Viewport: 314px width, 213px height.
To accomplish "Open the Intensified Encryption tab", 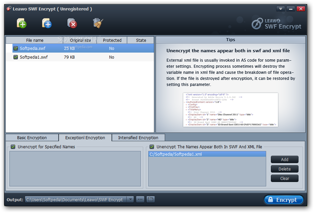I will pos(138,138).
